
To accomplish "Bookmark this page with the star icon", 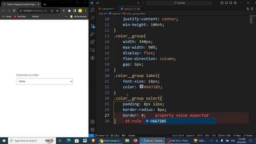I will click(57, 11).
